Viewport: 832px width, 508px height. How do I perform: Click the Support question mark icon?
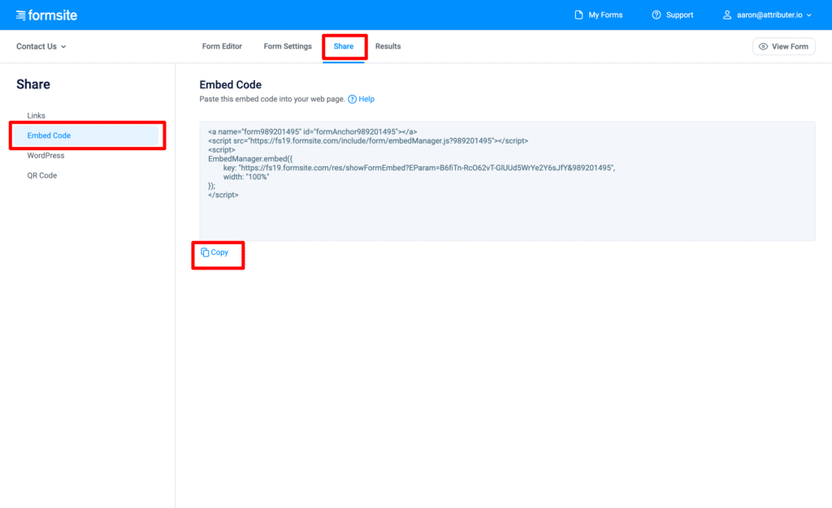click(656, 14)
